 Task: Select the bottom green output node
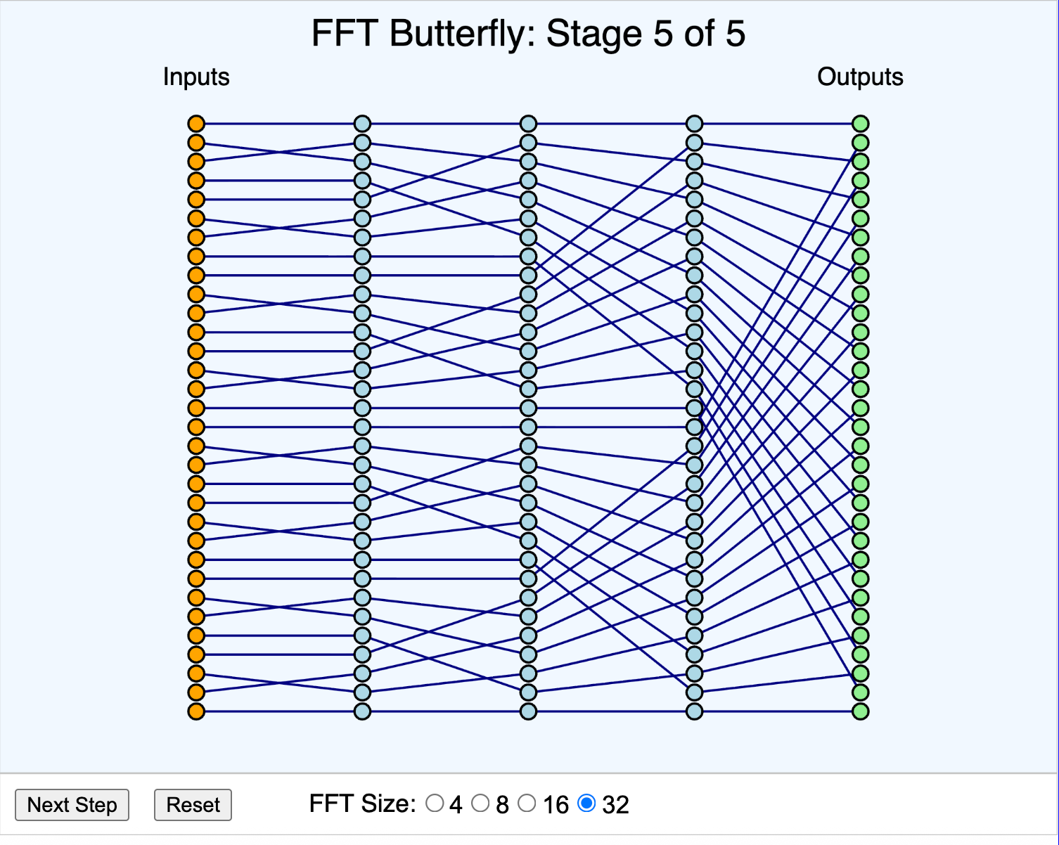point(860,712)
